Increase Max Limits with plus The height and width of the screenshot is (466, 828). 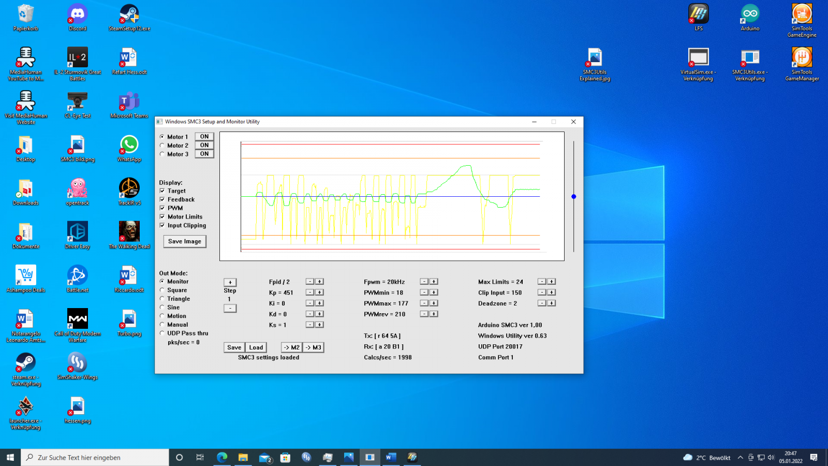coord(552,282)
